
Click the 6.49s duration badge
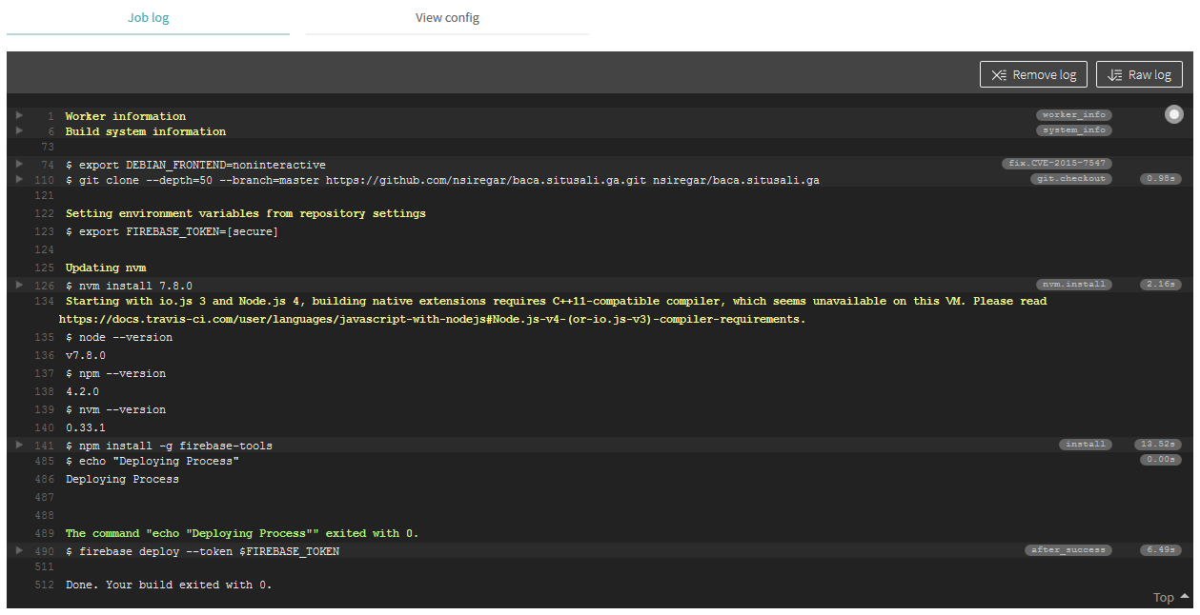tap(1161, 550)
